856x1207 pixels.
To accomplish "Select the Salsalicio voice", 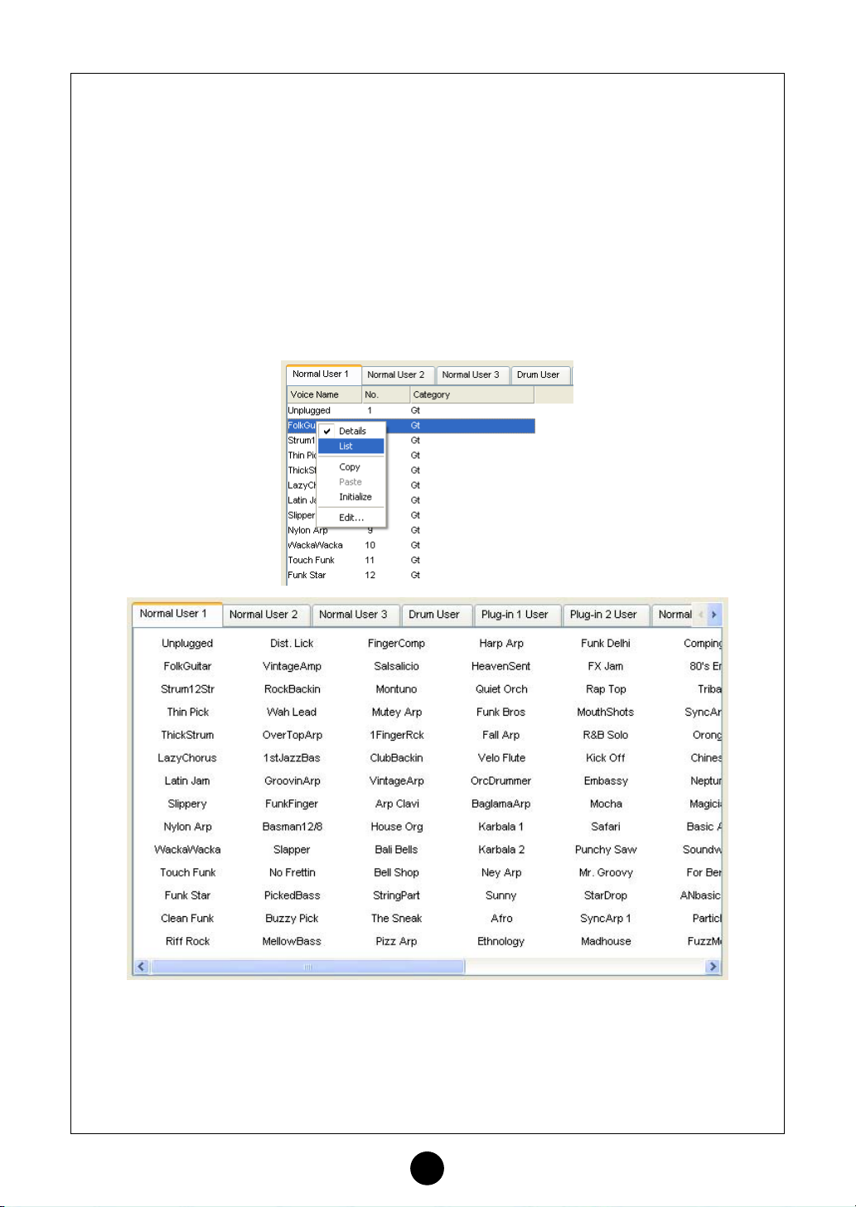I will pyautogui.click(x=396, y=667).
